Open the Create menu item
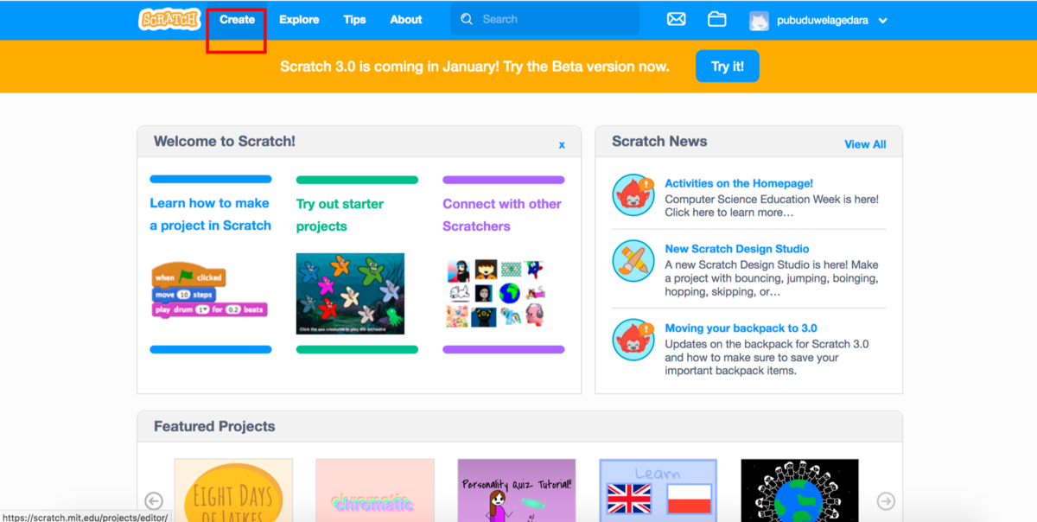1037x522 pixels. pyautogui.click(x=237, y=20)
